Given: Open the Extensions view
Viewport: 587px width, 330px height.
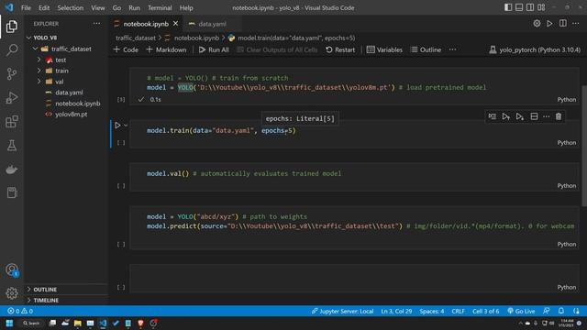Looking at the screenshot, I should [x=12, y=122].
